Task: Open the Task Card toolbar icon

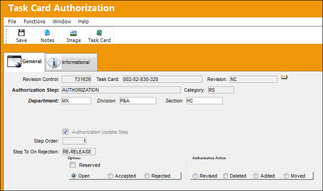Action: pos(99,33)
